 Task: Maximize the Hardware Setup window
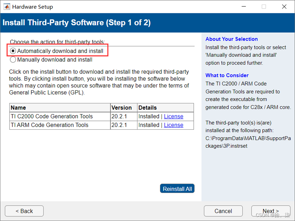(264, 6)
